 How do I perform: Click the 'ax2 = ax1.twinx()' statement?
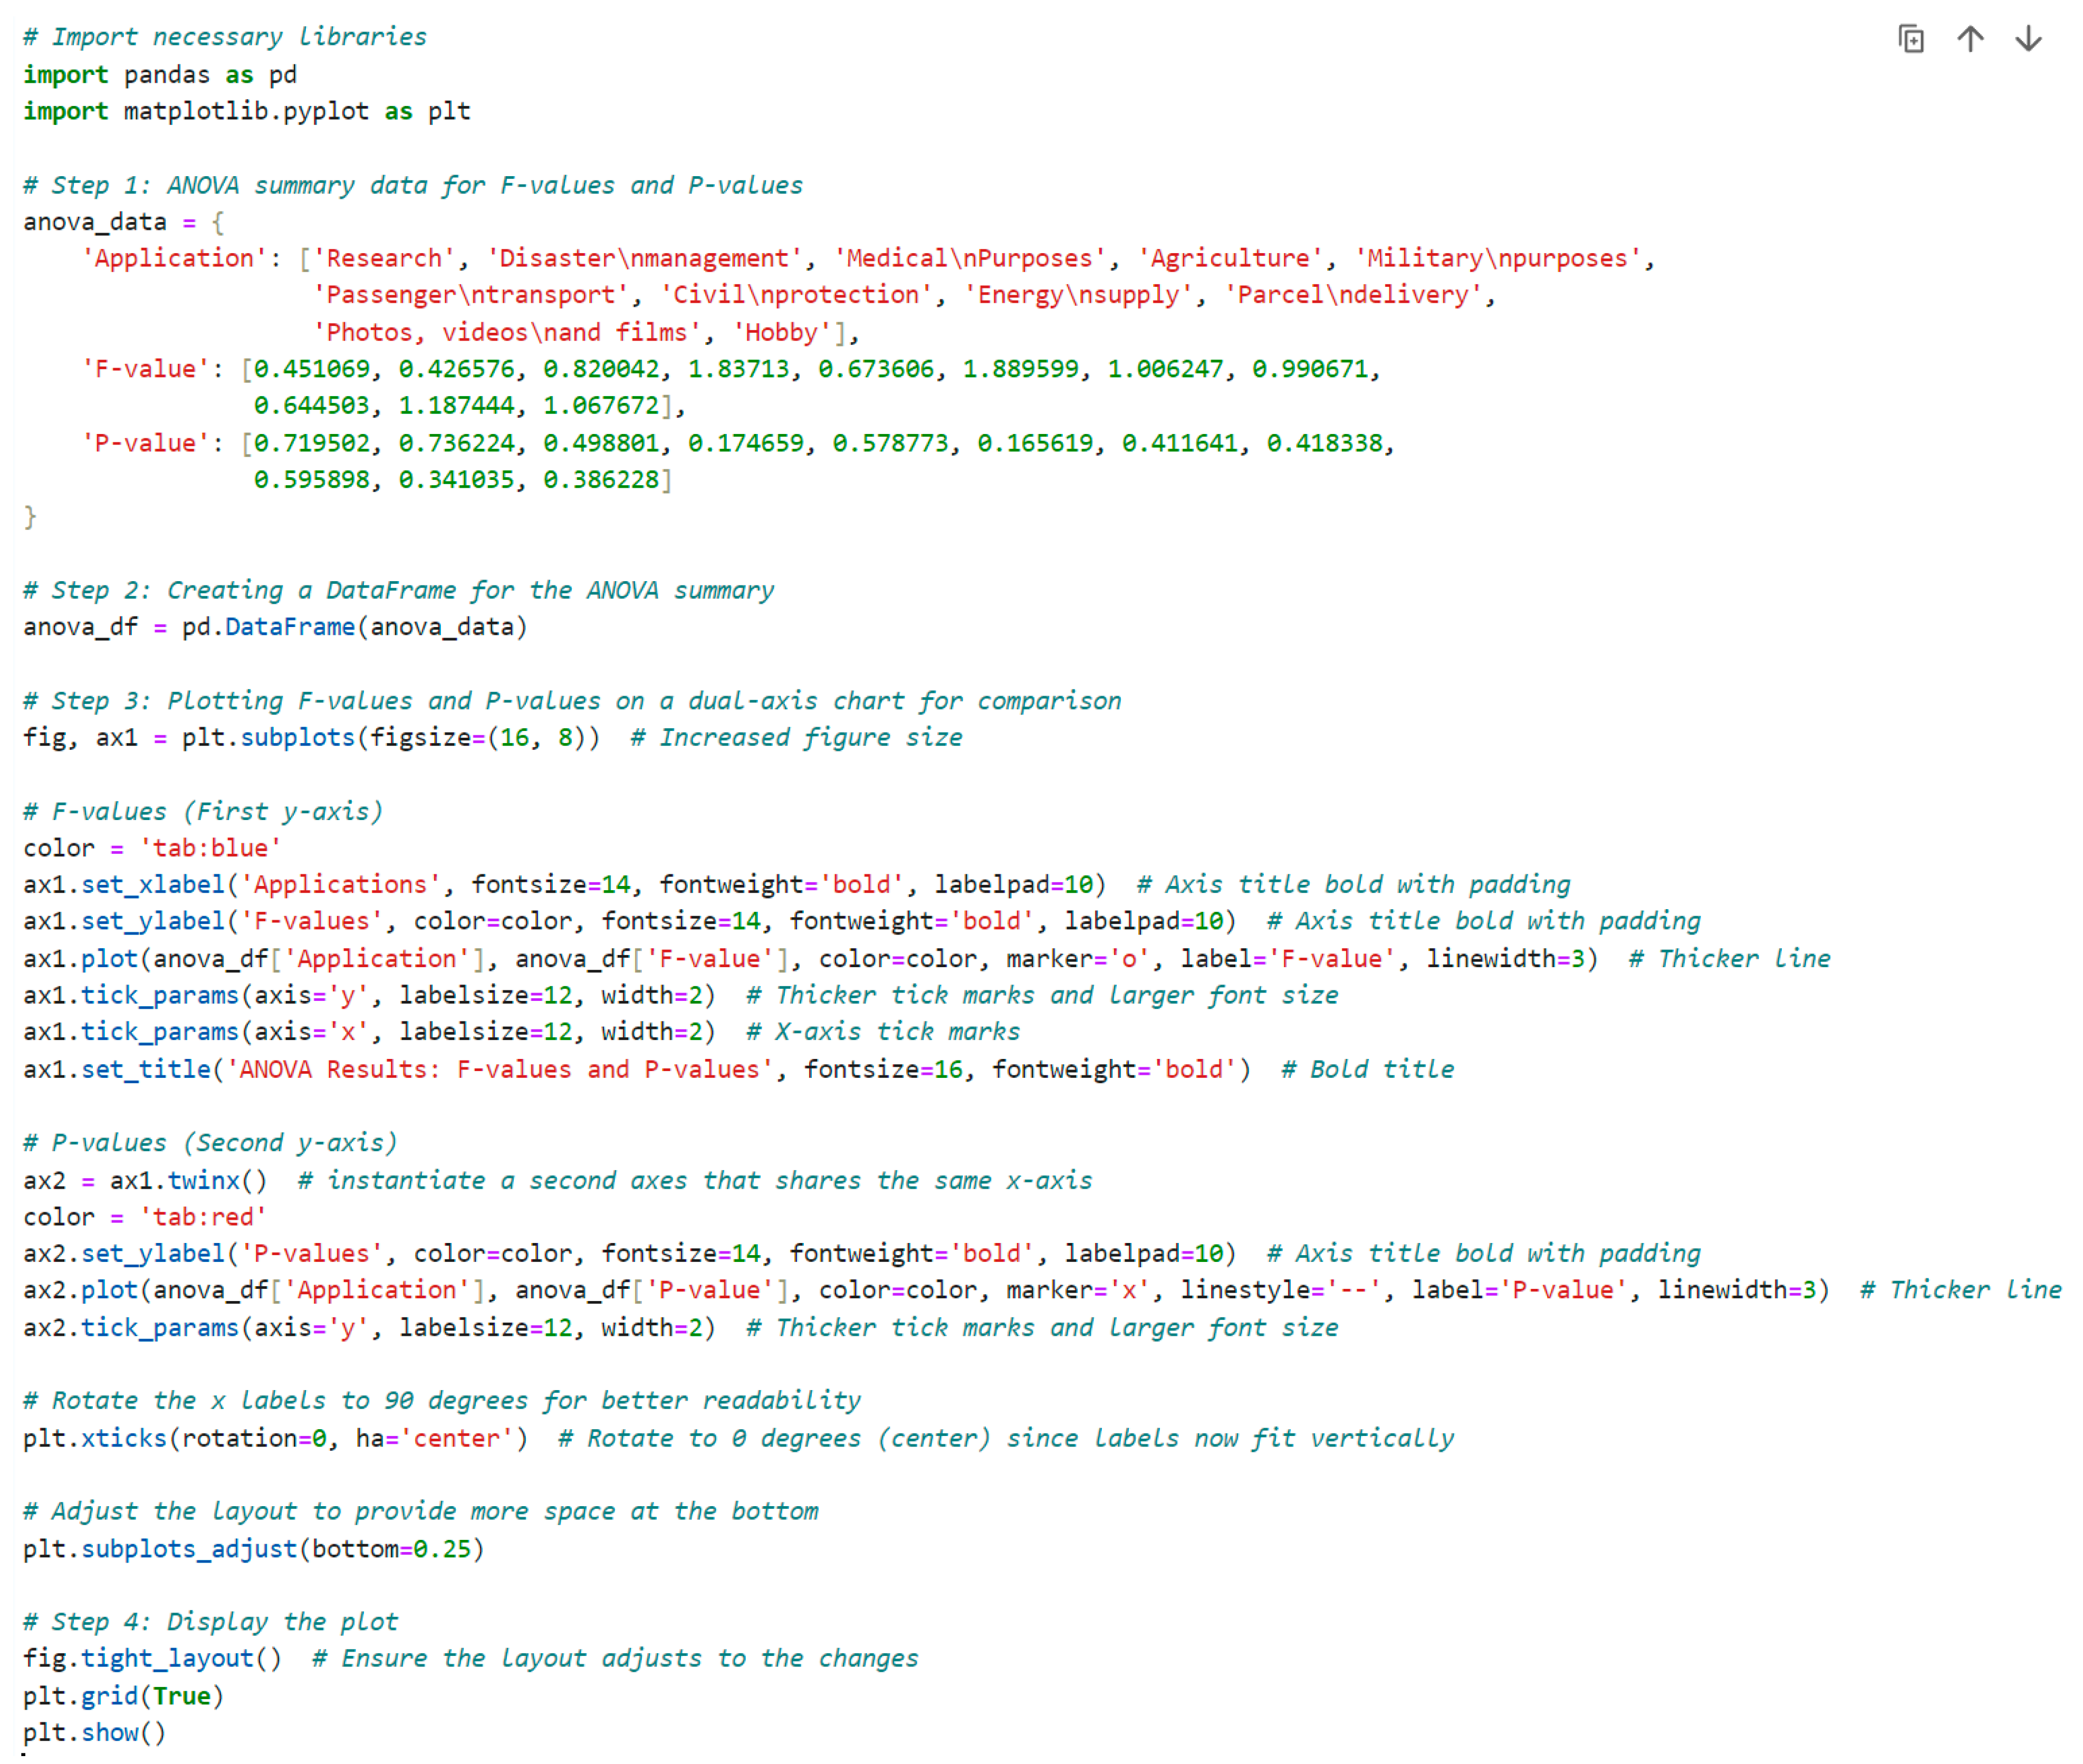coord(146,1181)
